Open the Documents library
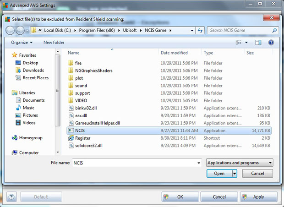 pyautogui.click(x=30, y=100)
